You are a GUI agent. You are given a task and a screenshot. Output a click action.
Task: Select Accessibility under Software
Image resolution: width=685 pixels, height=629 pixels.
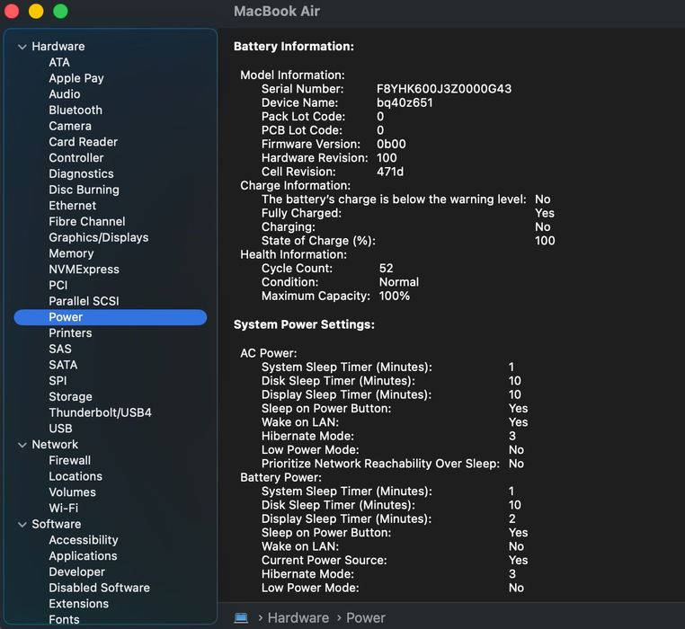pyautogui.click(x=84, y=540)
